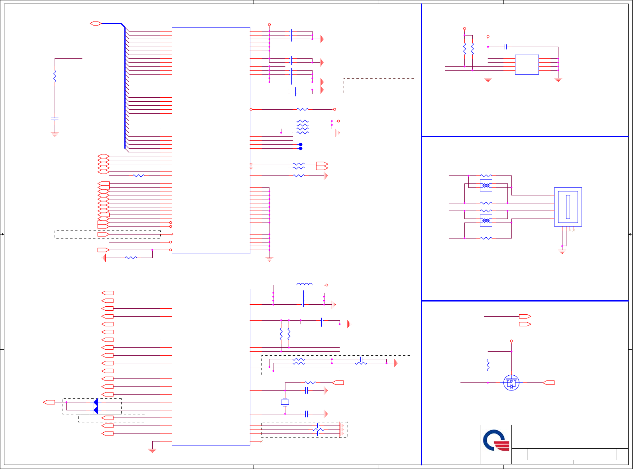The image size is (633, 469).
Task: Select the crystal oscillator symbol
Action: [x=285, y=402]
